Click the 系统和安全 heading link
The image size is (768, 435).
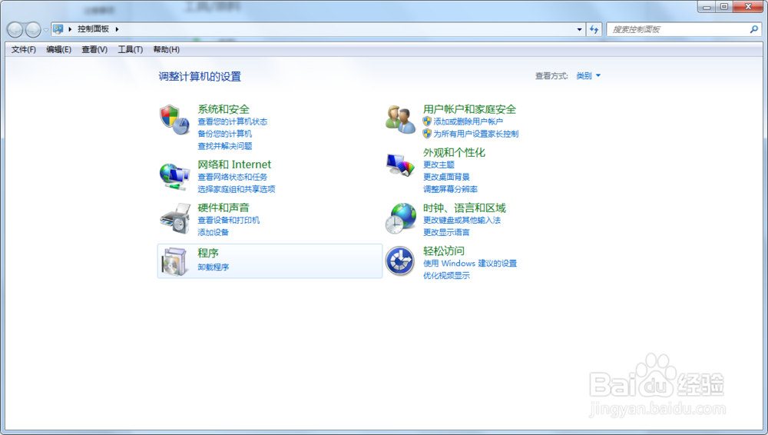tap(223, 109)
